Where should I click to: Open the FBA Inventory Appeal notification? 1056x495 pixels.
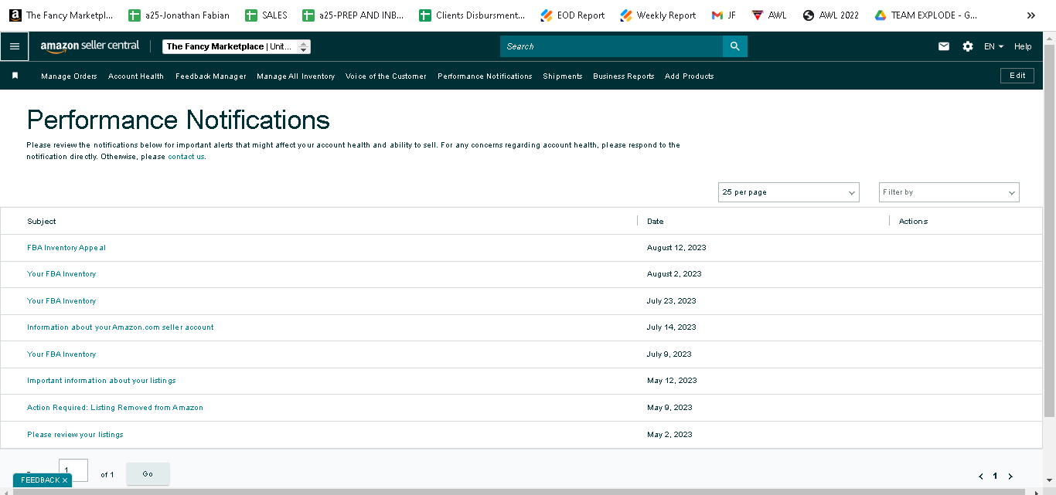coord(66,248)
